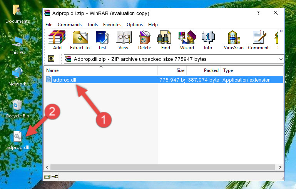The image size is (296, 189).
Task: Click the horizontal scrollbar left arrow
Action: 47,167
